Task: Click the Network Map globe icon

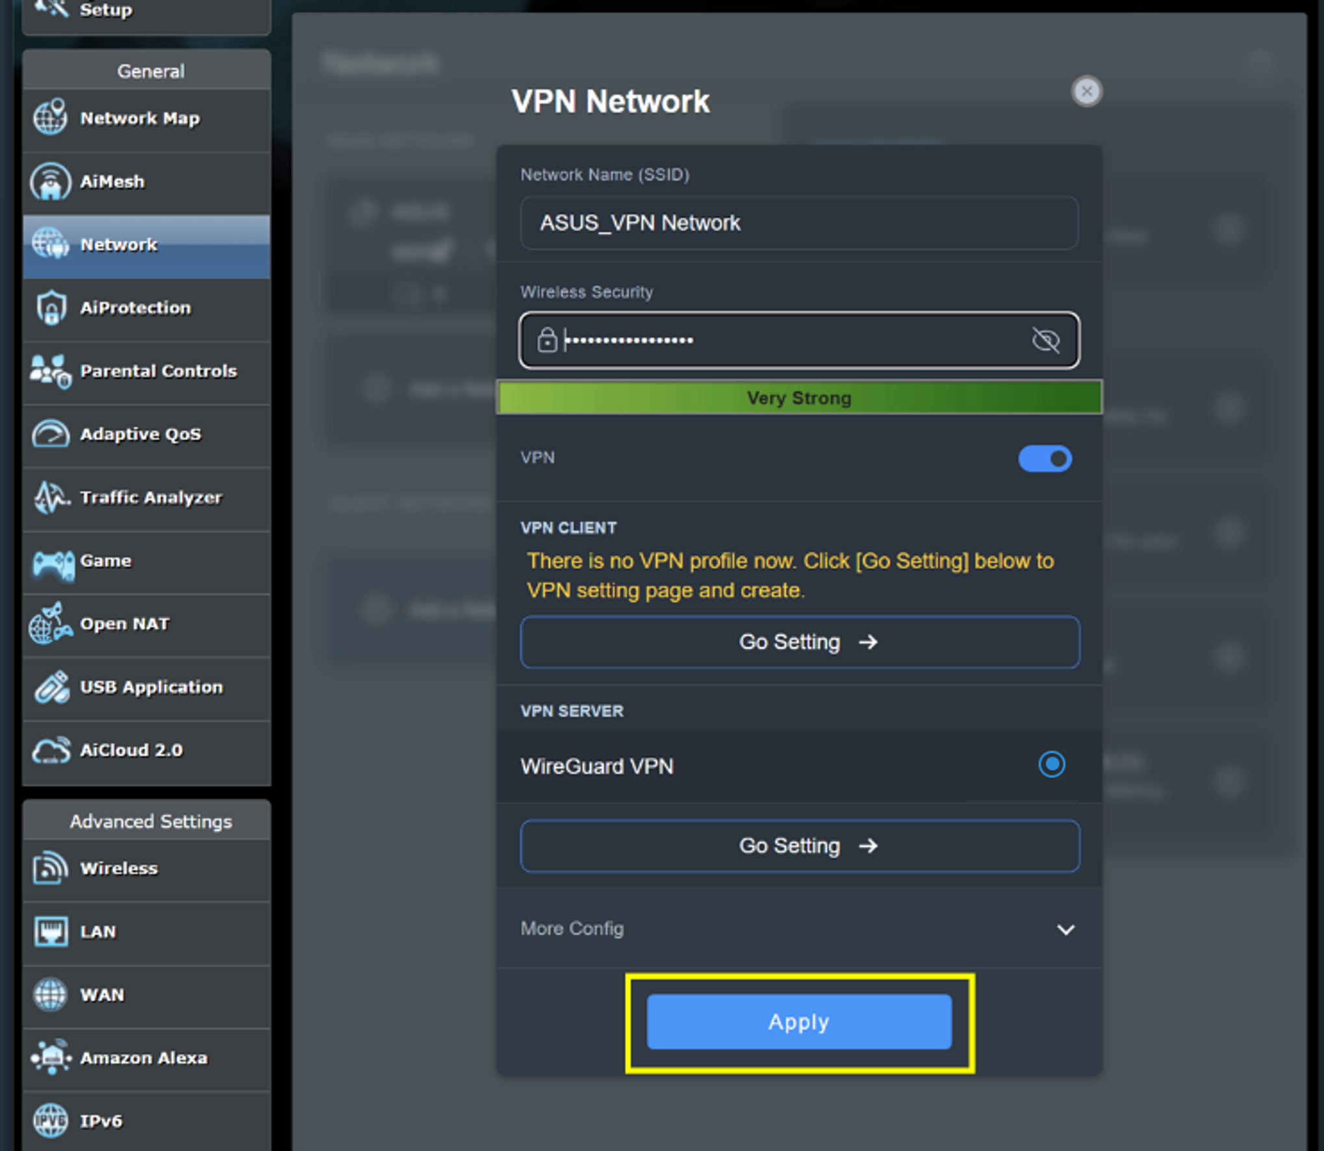Action: (x=50, y=118)
